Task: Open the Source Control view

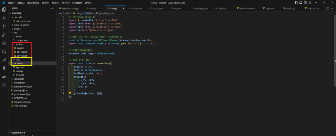Action: point(4,26)
